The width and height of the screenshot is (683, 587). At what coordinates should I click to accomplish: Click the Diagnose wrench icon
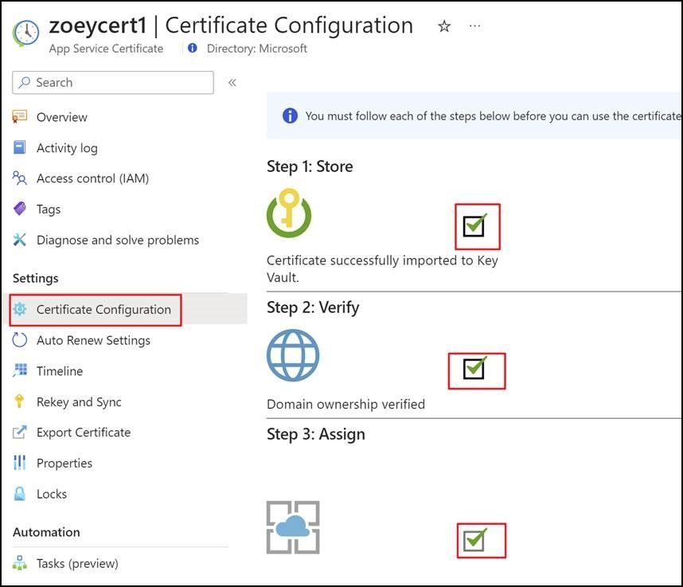click(20, 239)
